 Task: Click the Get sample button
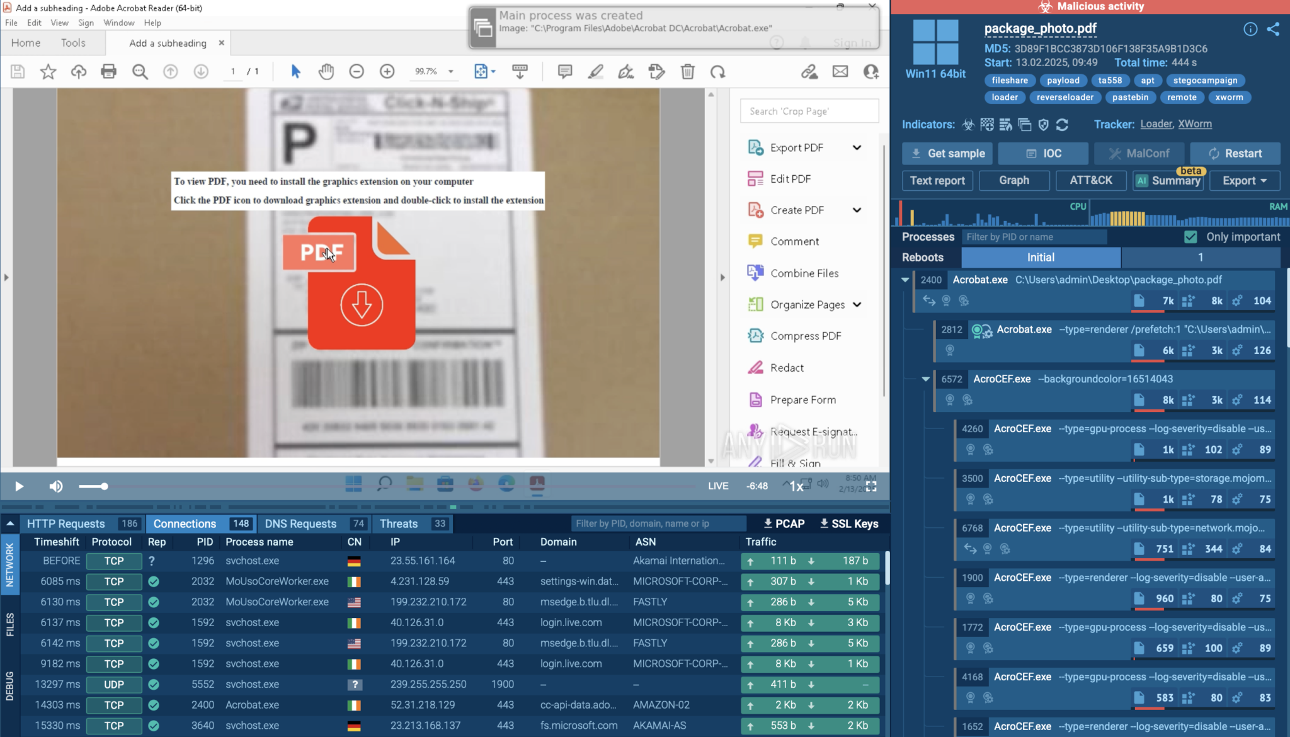(x=947, y=153)
